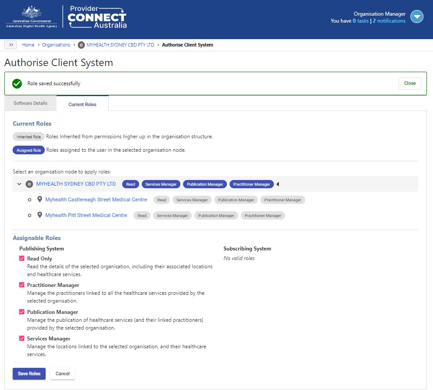
Task: Click inherited Services Manager badge on Pitt Street row
Action: (x=172, y=216)
